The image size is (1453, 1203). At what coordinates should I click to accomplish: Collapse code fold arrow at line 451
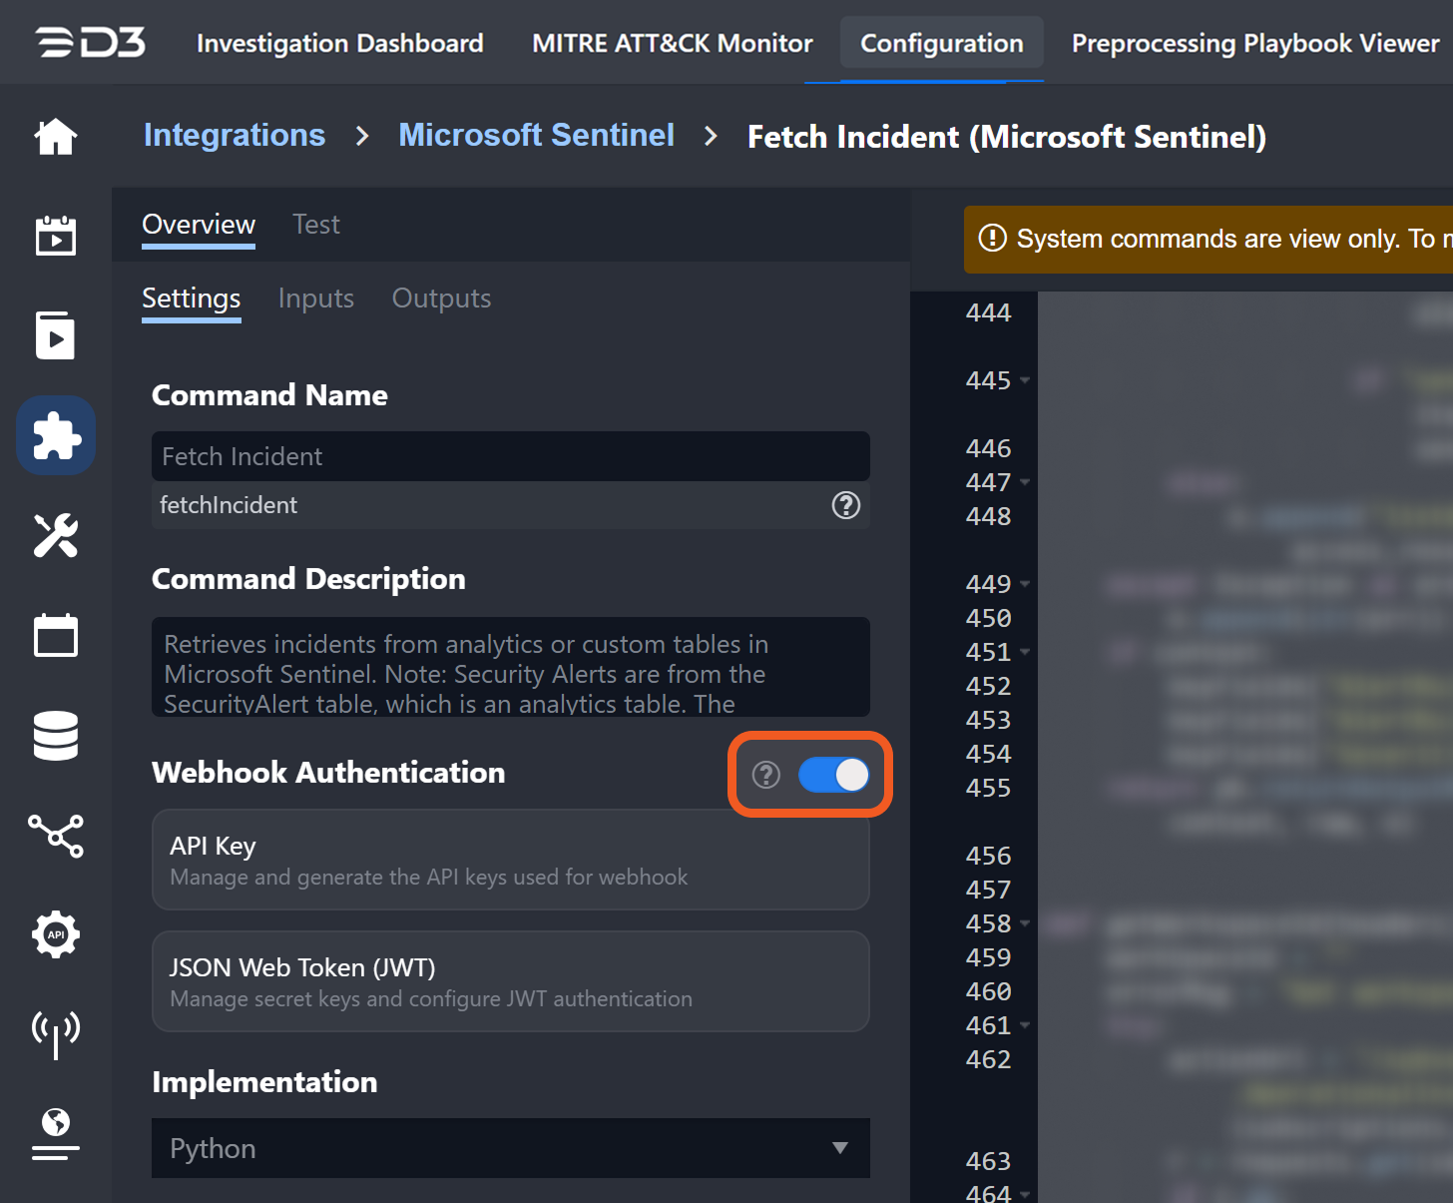pos(1025,653)
